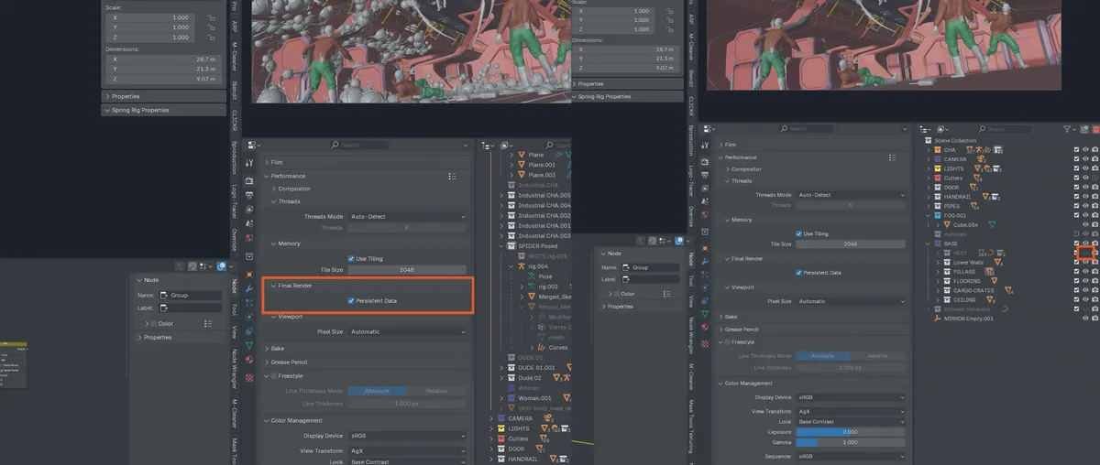Select the Plane.003 outliner row
1100x465 pixels.
541,175
